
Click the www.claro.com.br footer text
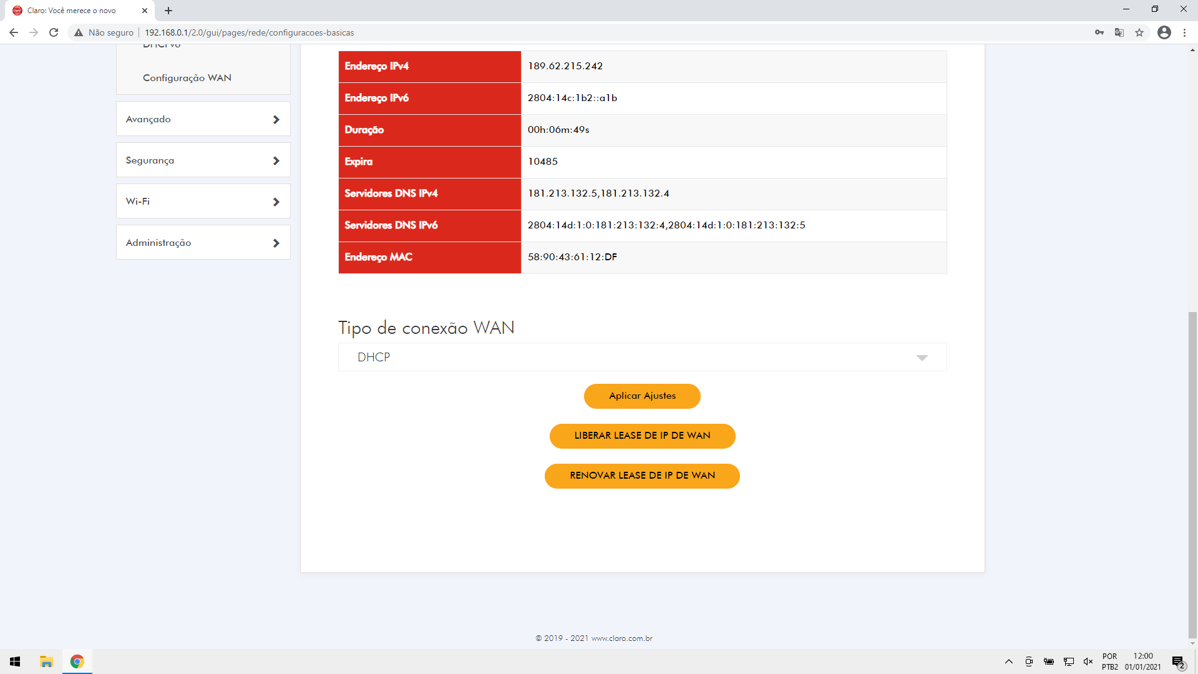(x=622, y=638)
